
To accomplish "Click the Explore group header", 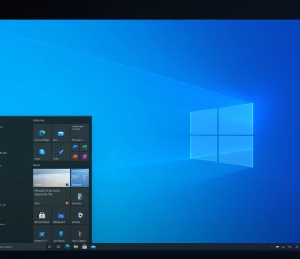I will click(x=37, y=165).
